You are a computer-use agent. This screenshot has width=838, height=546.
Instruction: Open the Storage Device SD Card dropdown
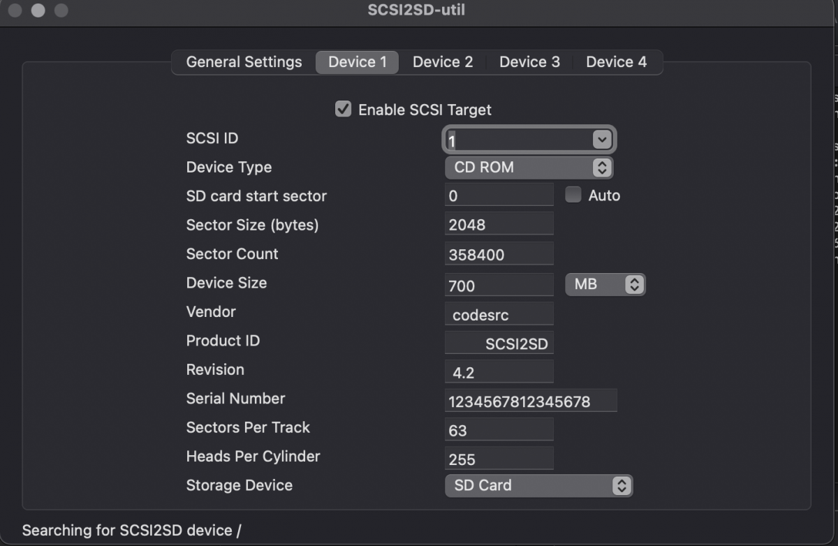[x=538, y=485]
